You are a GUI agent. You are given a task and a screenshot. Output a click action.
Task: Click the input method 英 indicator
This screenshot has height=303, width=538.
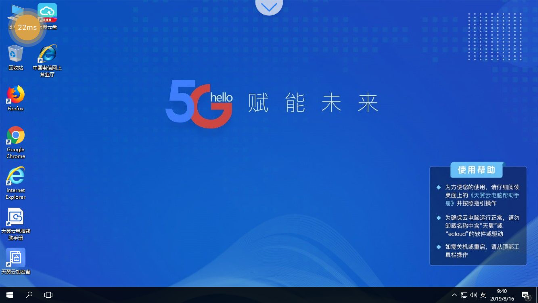[x=484, y=295]
